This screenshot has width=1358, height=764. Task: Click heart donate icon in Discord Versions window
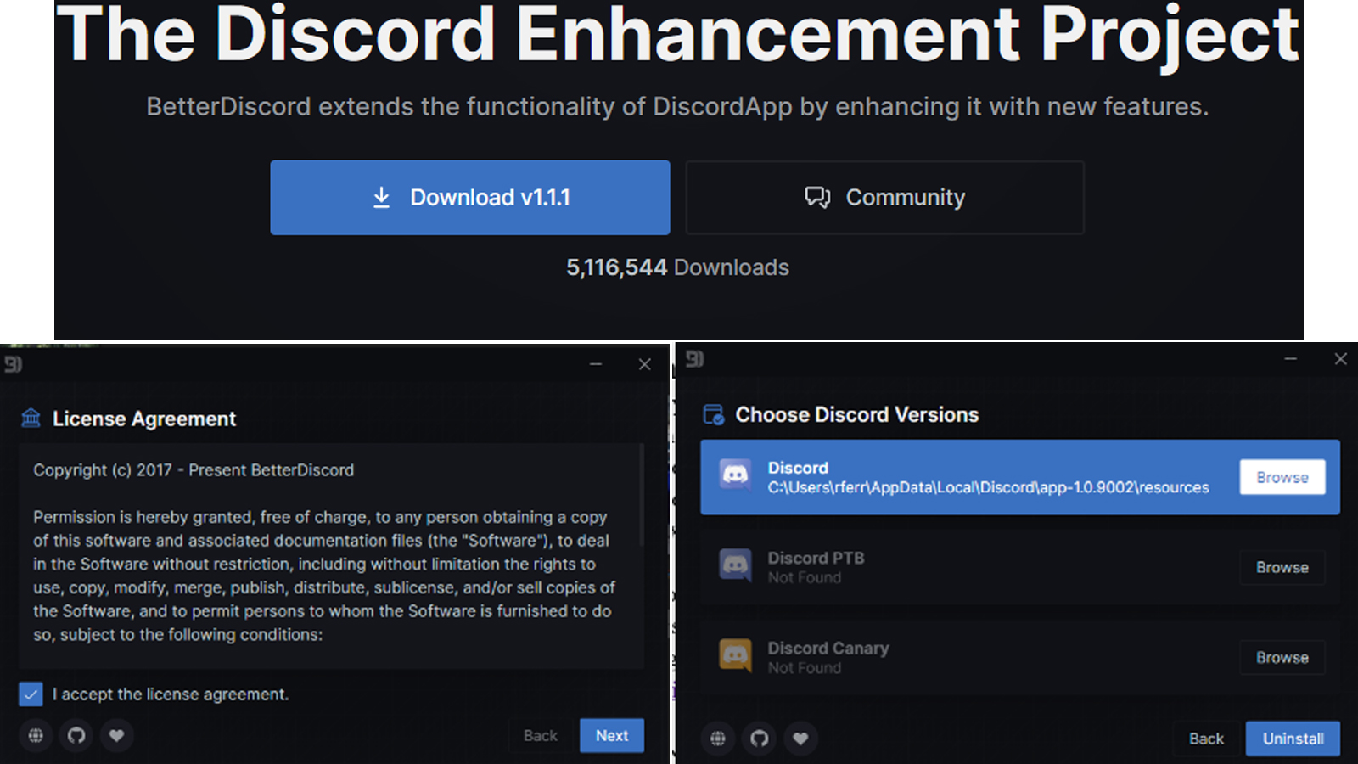(x=800, y=739)
